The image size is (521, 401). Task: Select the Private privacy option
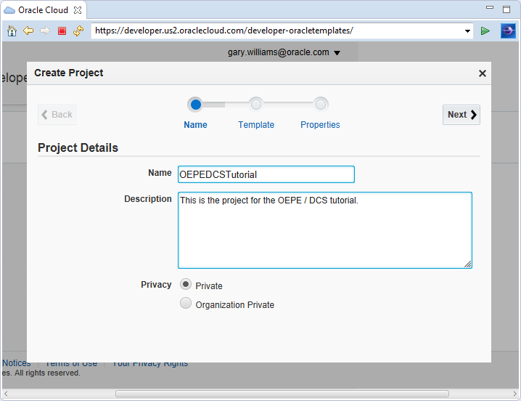point(186,285)
